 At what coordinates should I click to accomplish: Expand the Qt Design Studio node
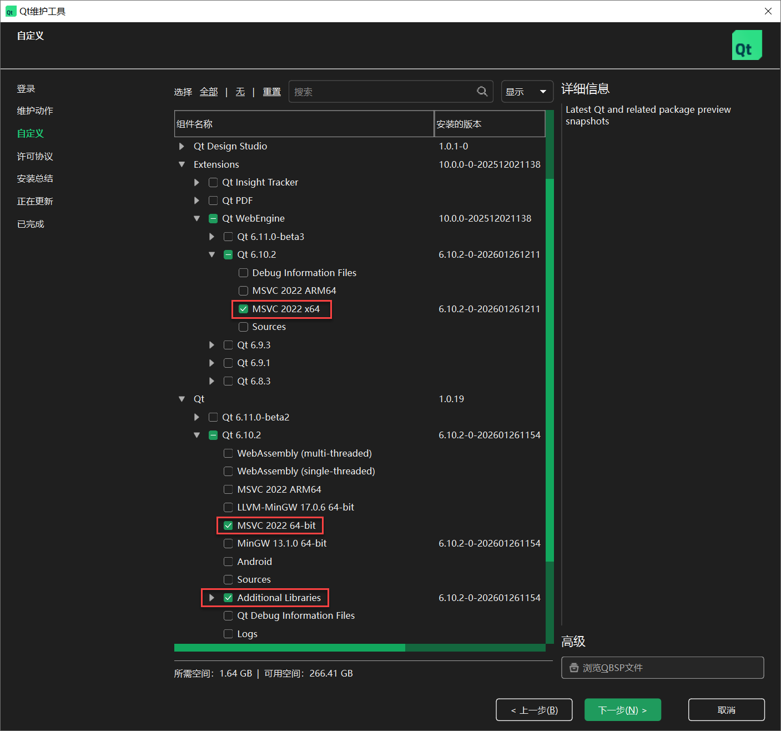[x=182, y=146]
